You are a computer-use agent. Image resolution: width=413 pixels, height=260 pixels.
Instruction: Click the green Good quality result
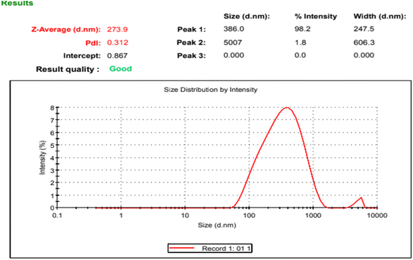pyautogui.click(x=121, y=69)
